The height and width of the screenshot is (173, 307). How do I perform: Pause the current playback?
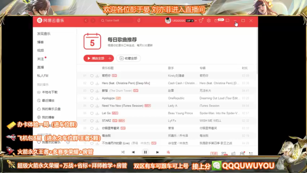(145, 152)
